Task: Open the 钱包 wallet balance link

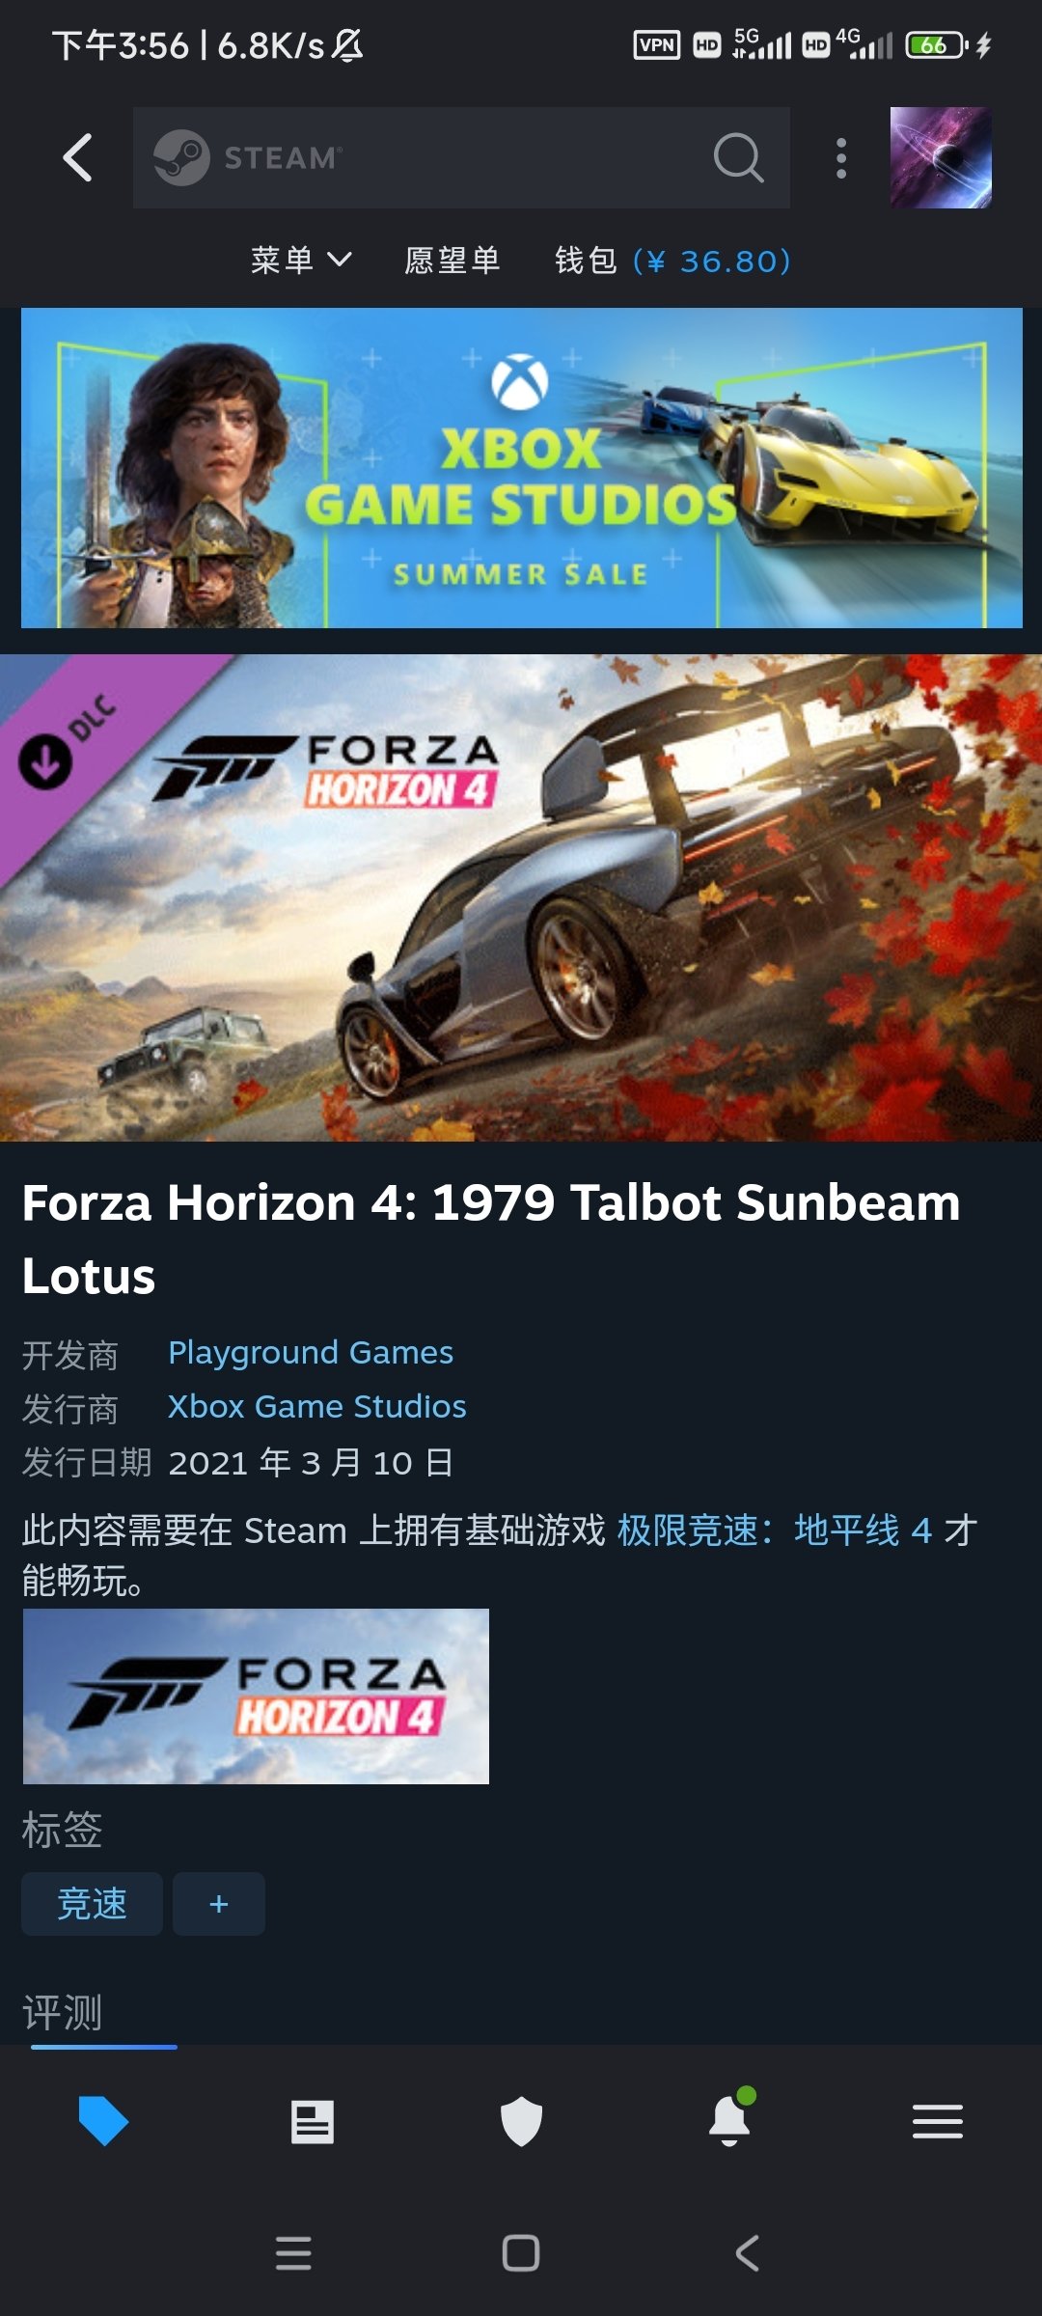Action: [672, 261]
